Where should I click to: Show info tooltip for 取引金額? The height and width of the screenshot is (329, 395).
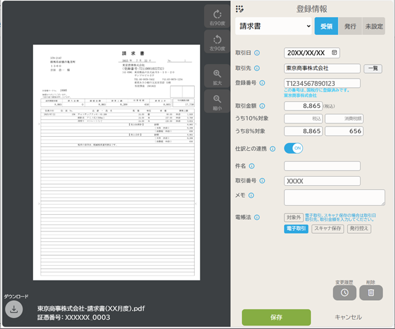point(262,106)
